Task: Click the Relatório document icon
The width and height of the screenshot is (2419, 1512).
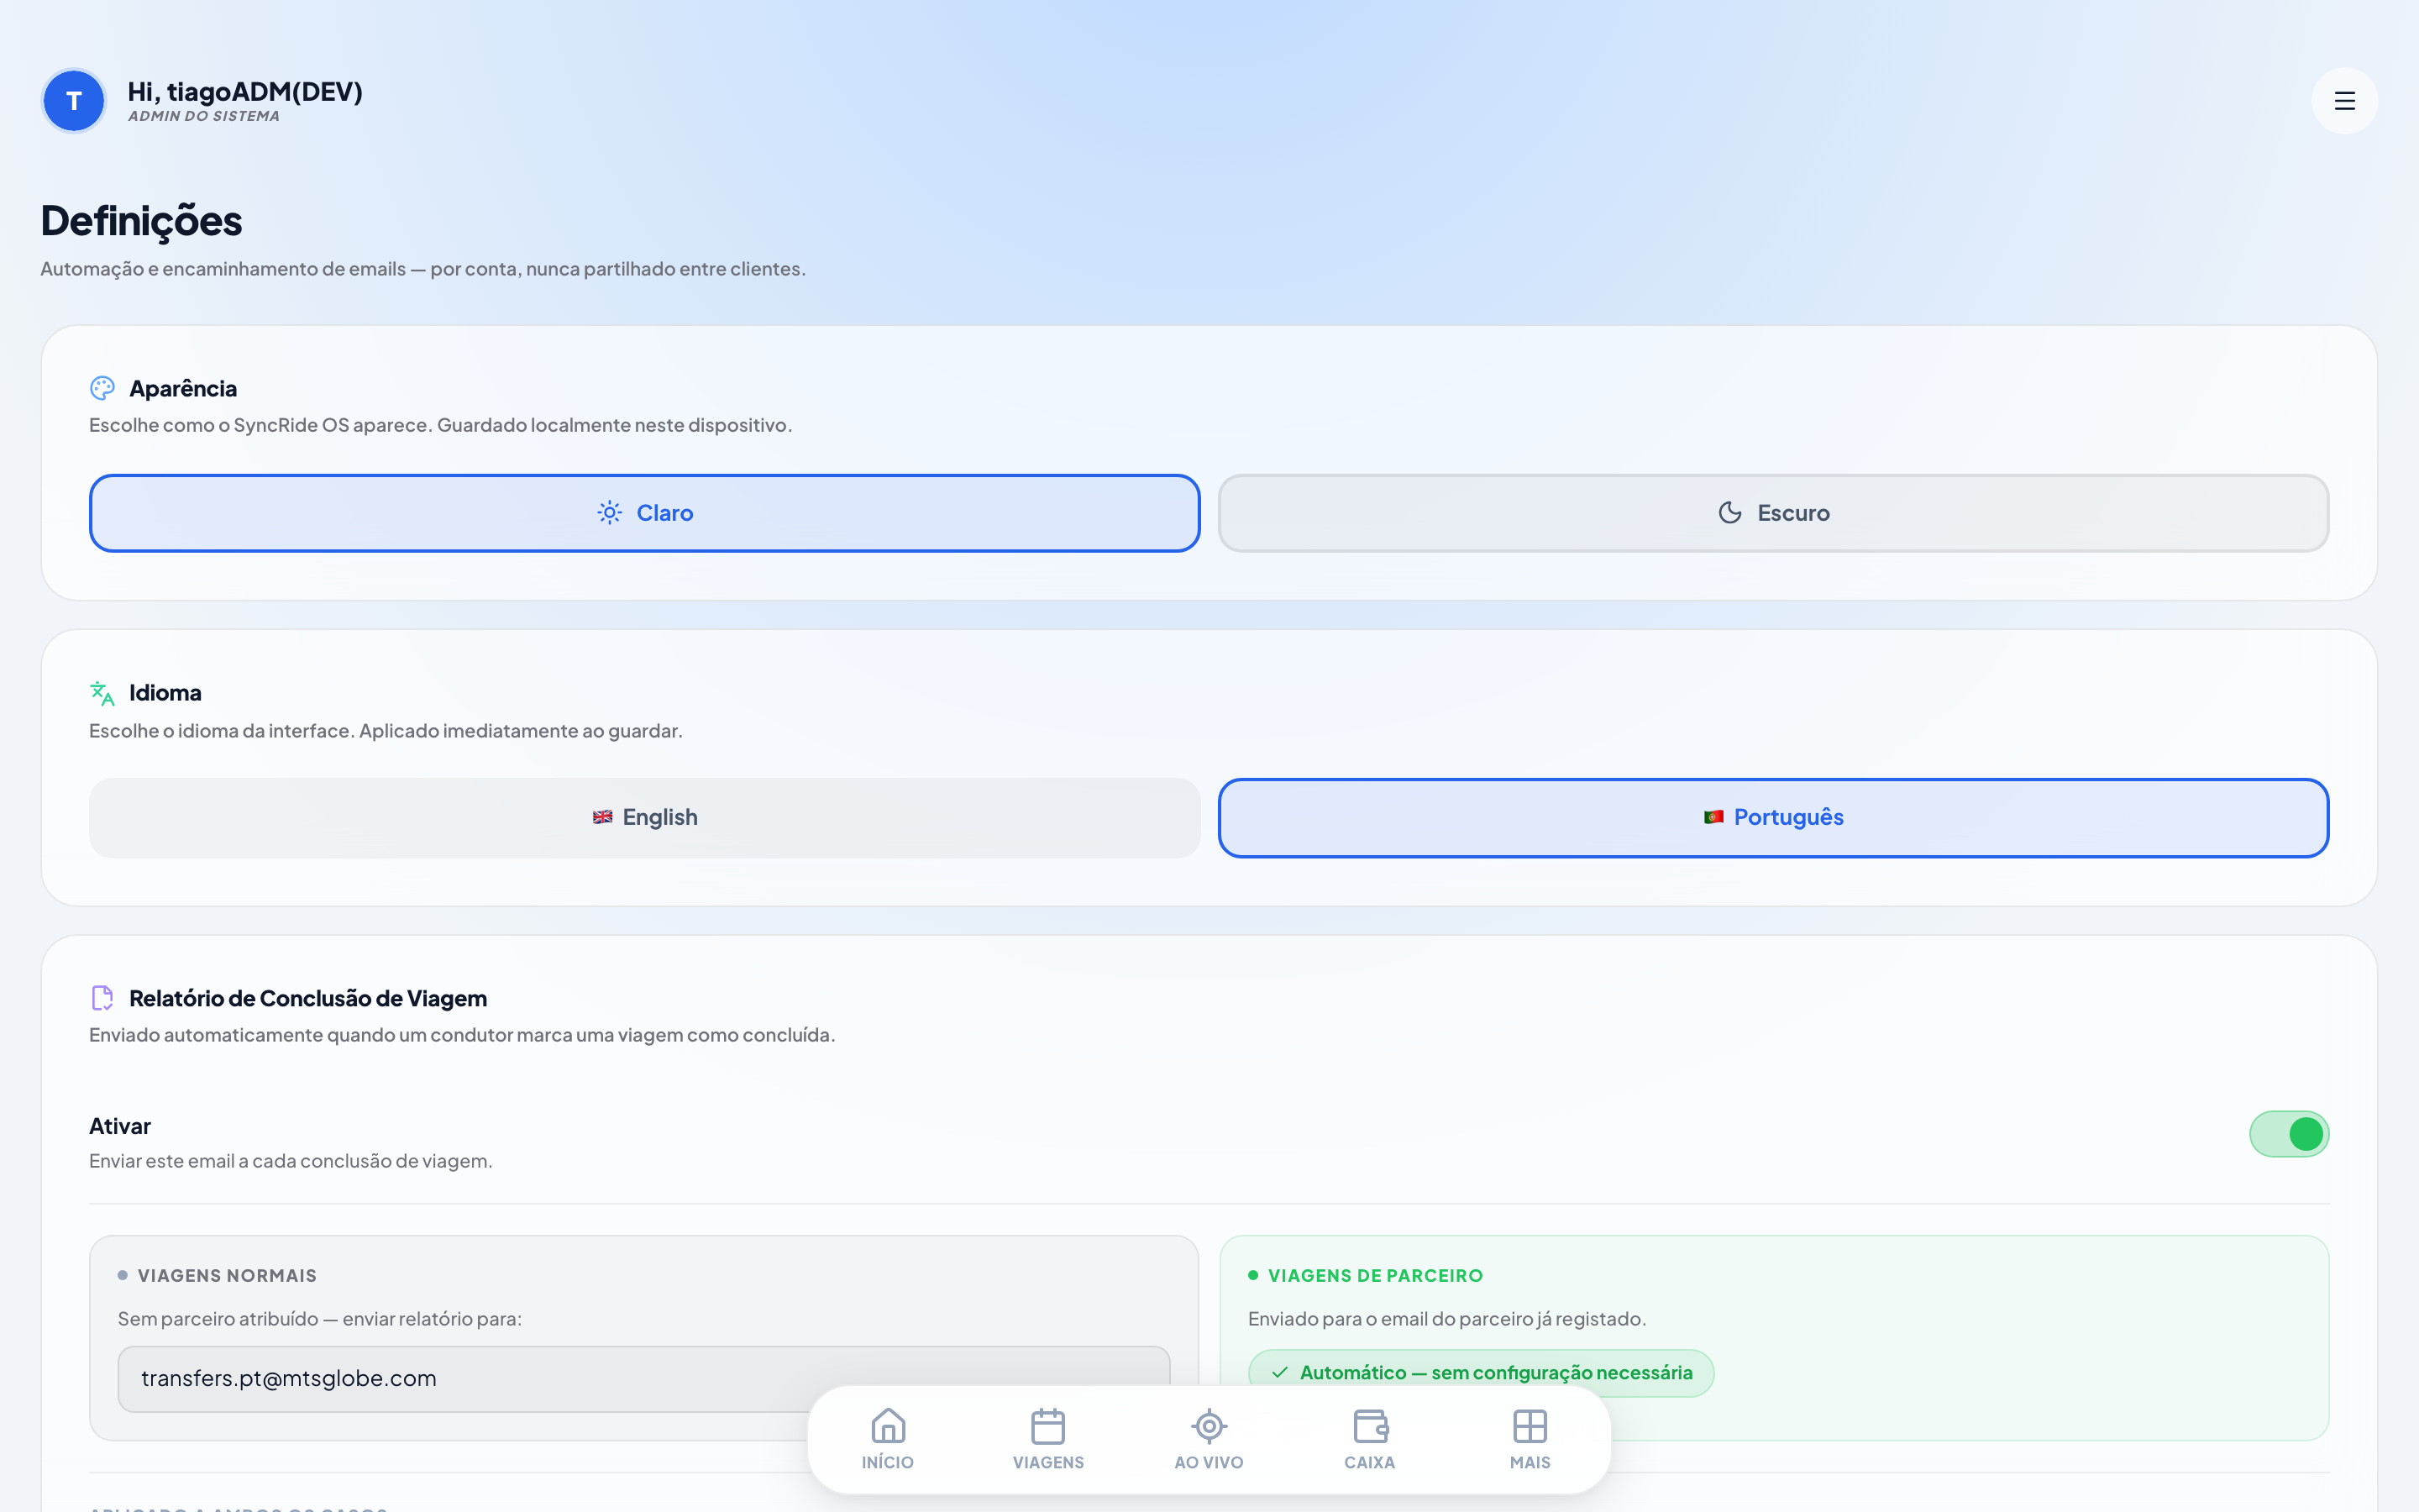Action: [102, 998]
